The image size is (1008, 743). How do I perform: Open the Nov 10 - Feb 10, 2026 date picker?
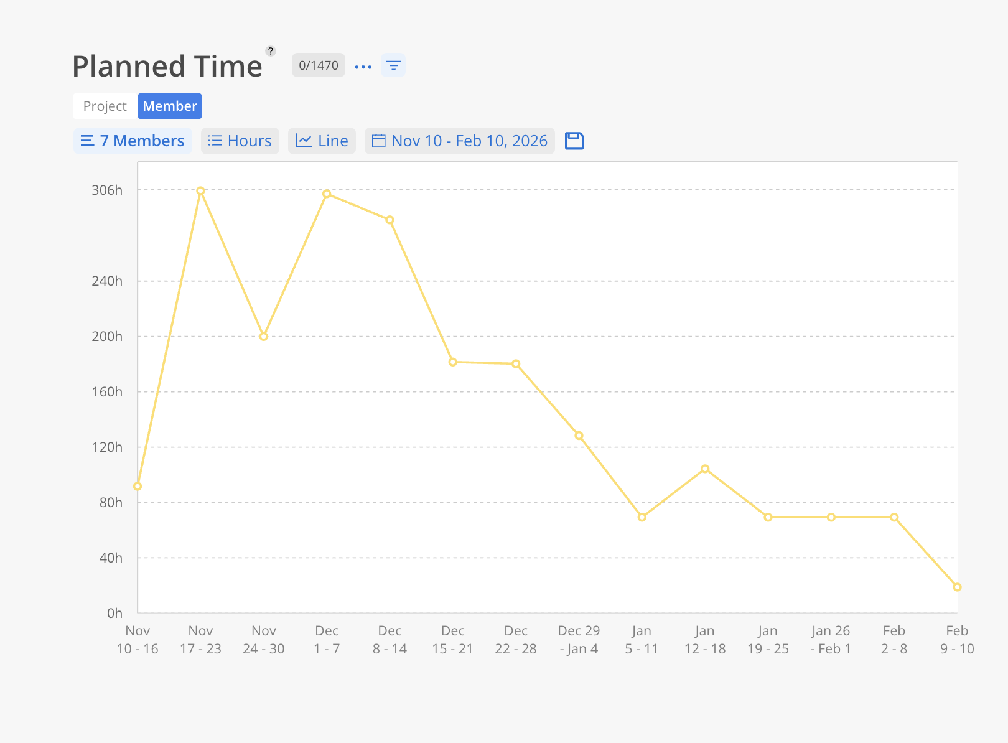(460, 141)
